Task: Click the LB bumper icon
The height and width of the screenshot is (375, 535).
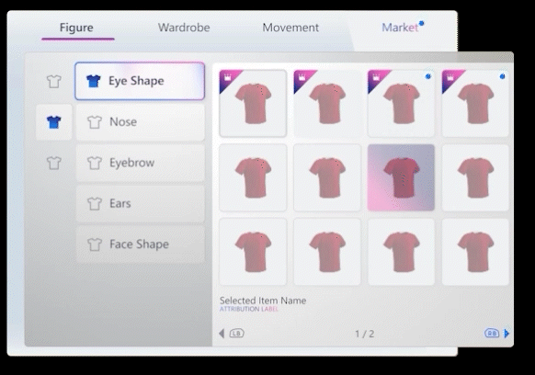Action: click(237, 333)
